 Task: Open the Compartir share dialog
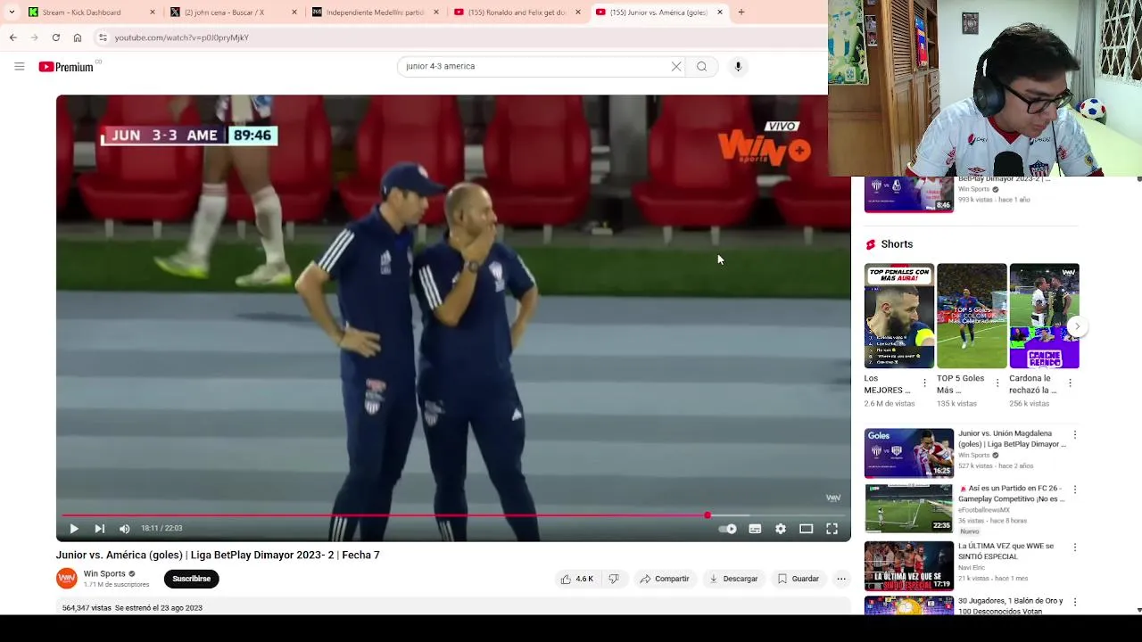click(x=665, y=579)
